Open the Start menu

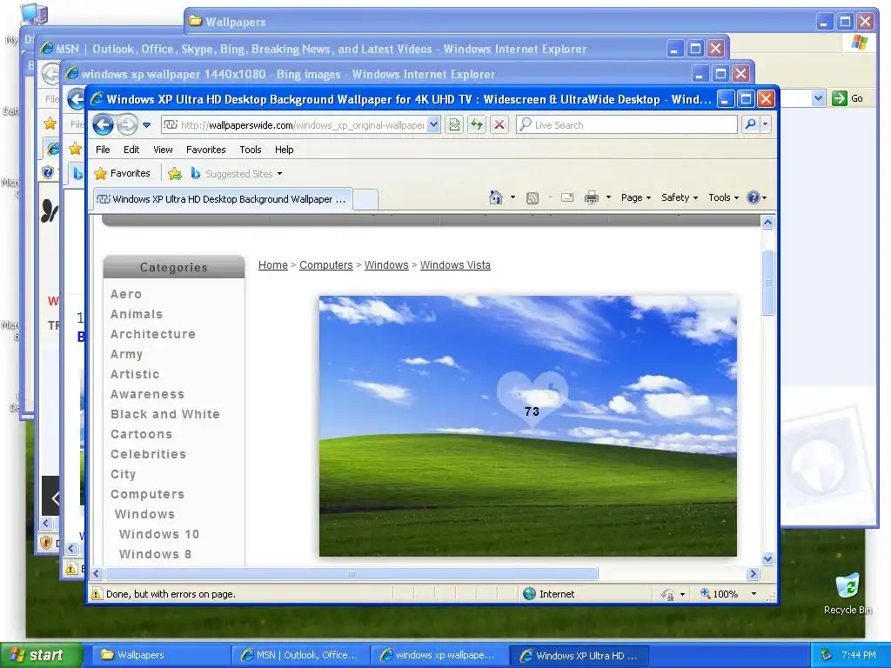[x=40, y=655]
